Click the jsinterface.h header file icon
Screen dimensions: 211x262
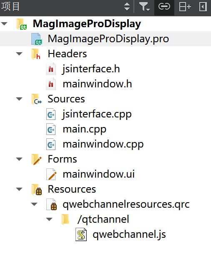51,69
